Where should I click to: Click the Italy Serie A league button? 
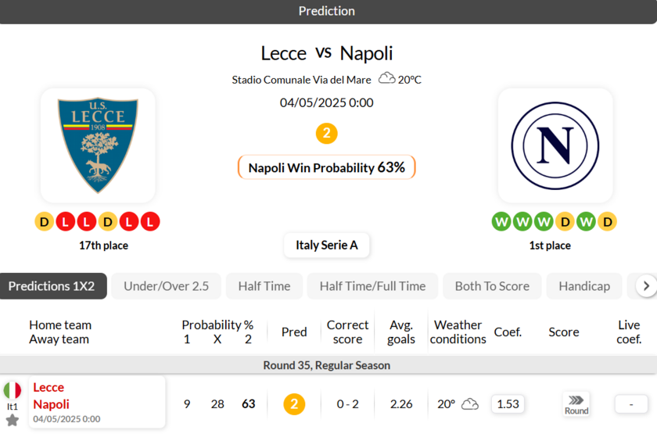point(327,245)
